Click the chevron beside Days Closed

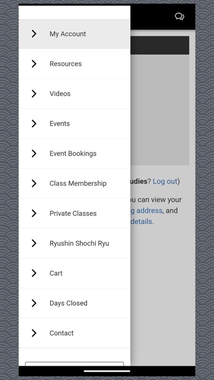[x=34, y=303]
